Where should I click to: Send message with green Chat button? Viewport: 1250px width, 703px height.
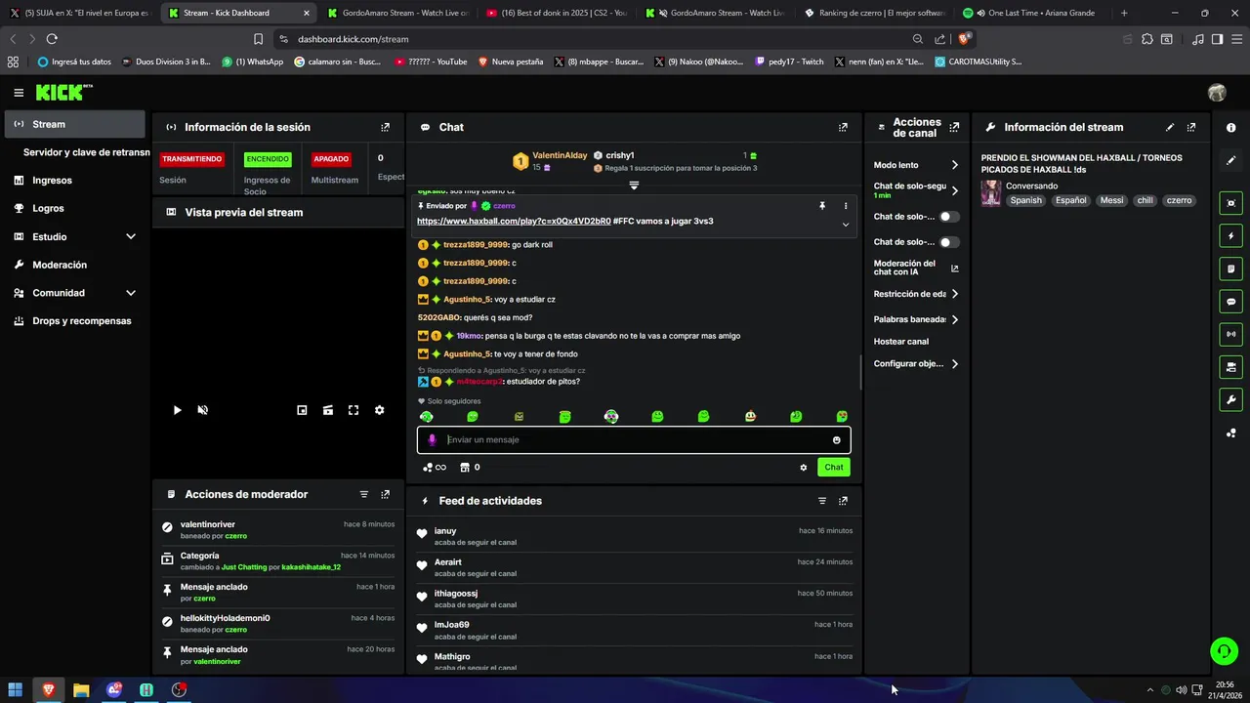(834, 468)
